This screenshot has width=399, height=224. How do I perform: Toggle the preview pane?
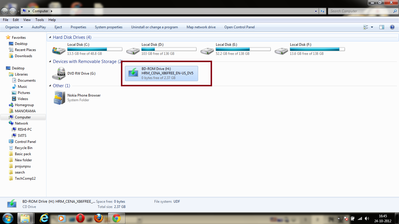tap(382, 27)
